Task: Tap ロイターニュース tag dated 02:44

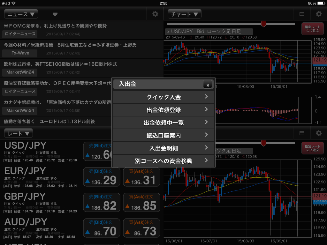Action: tap(20, 34)
